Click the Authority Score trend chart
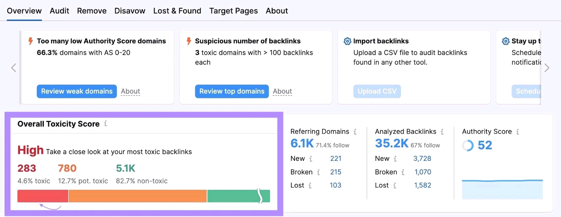This screenshot has width=561, height=217. [x=502, y=189]
